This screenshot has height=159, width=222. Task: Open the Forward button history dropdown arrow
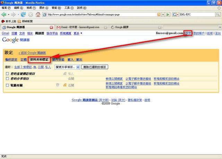pyautogui.click(x=18, y=14)
